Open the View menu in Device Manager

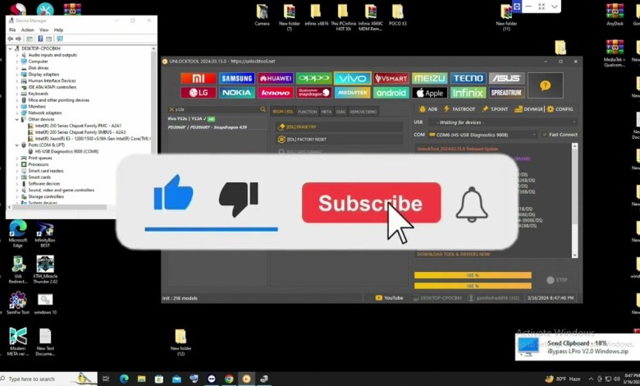click(x=43, y=30)
